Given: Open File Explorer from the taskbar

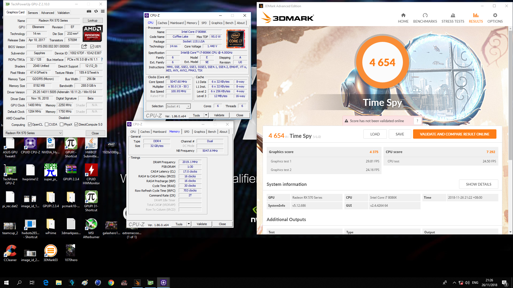Looking at the screenshot, I should pos(59,283).
